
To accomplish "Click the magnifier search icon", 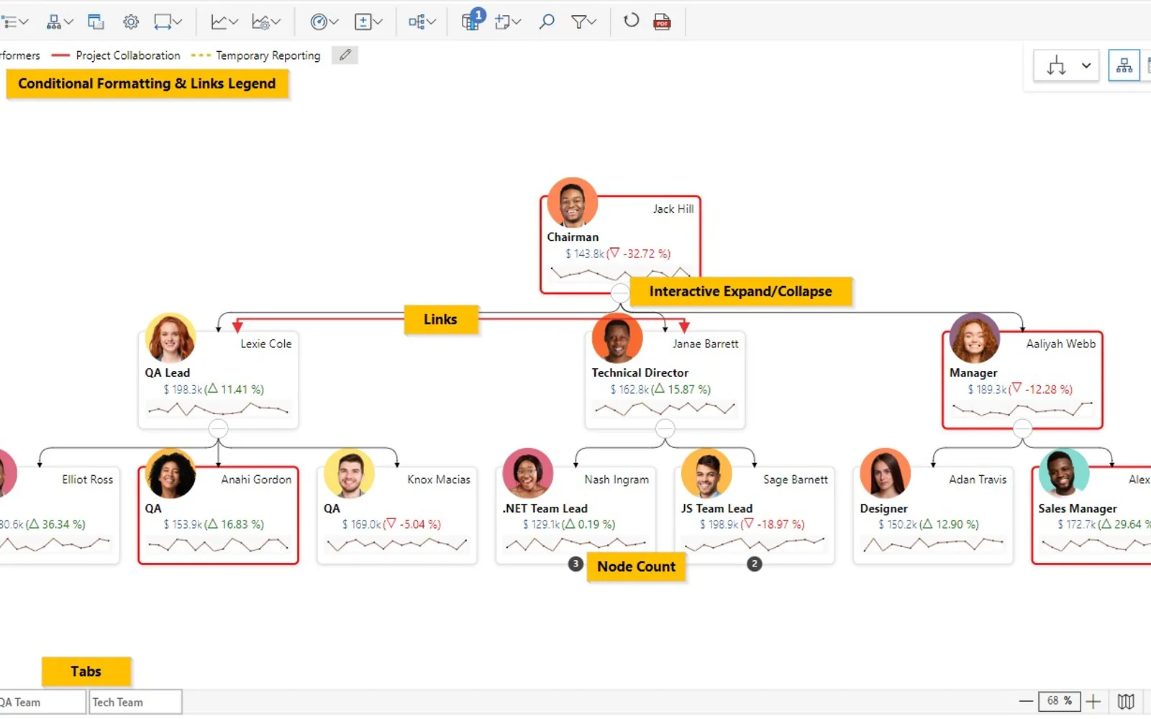I will point(547,22).
